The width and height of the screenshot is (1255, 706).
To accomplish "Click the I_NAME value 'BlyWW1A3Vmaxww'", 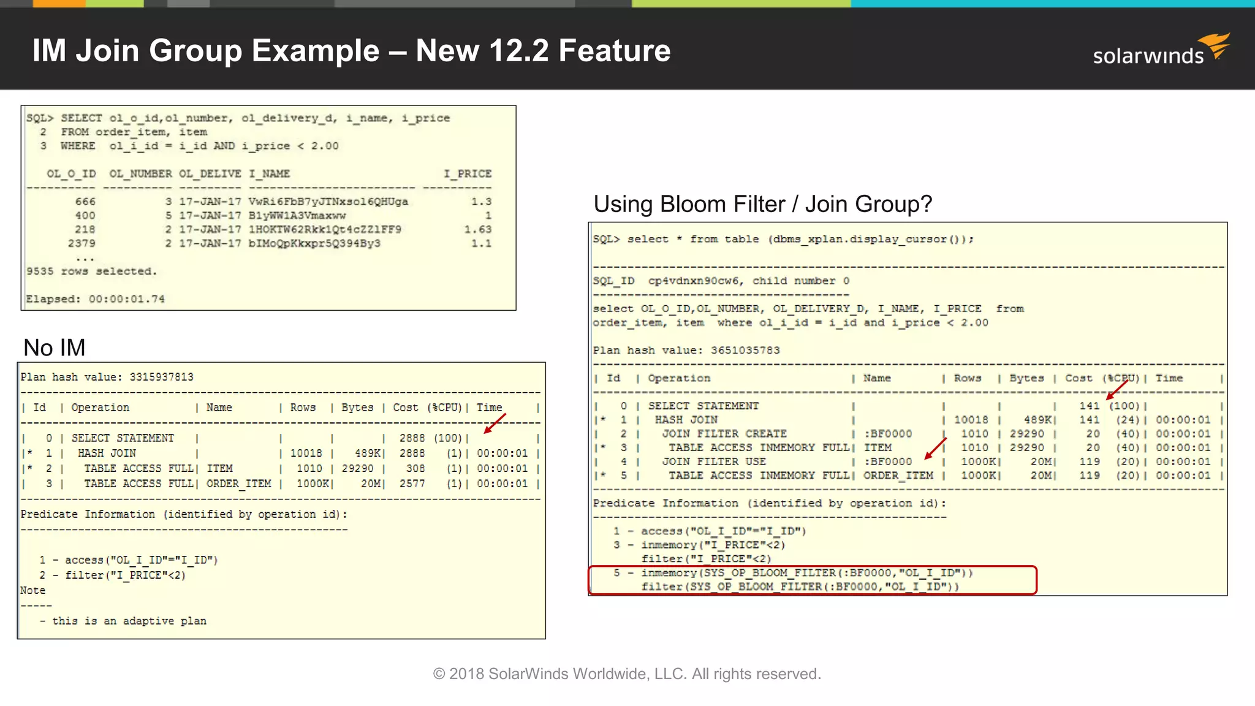I will pos(297,216).
